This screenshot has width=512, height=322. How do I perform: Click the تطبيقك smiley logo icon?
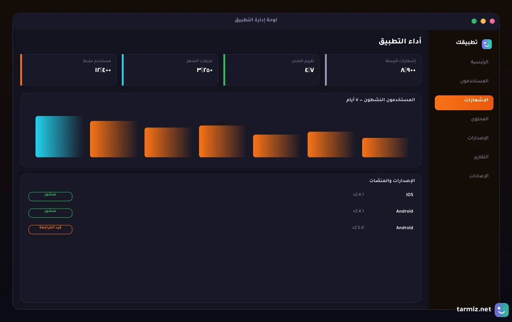pyautogui.click(x=487, y=44)
